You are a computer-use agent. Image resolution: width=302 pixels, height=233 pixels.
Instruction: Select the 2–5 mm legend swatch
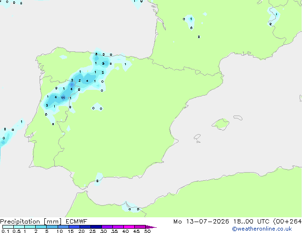[41, 227]
